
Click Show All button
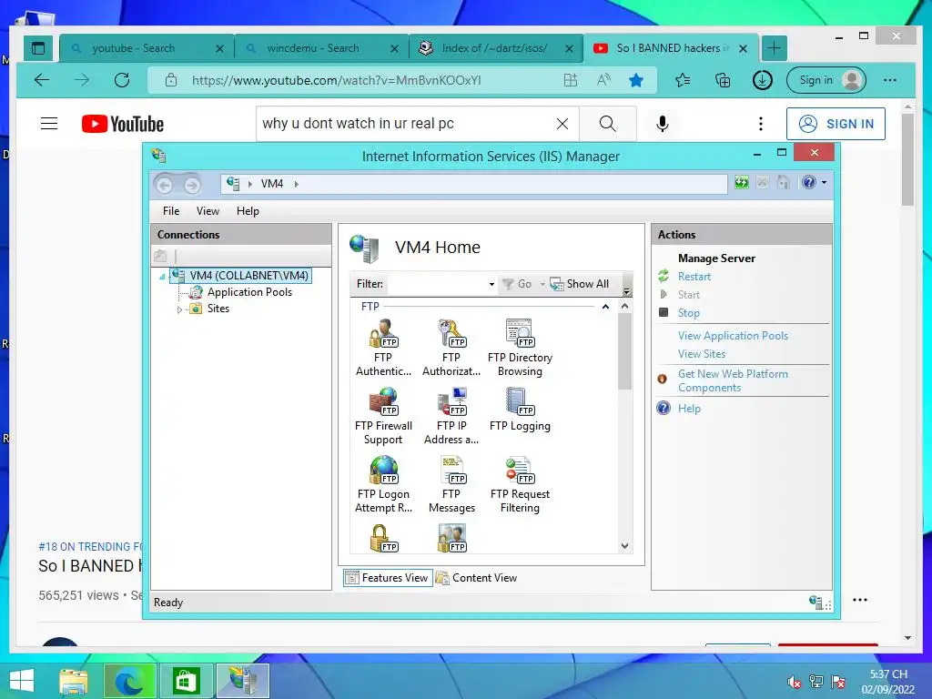580,284
